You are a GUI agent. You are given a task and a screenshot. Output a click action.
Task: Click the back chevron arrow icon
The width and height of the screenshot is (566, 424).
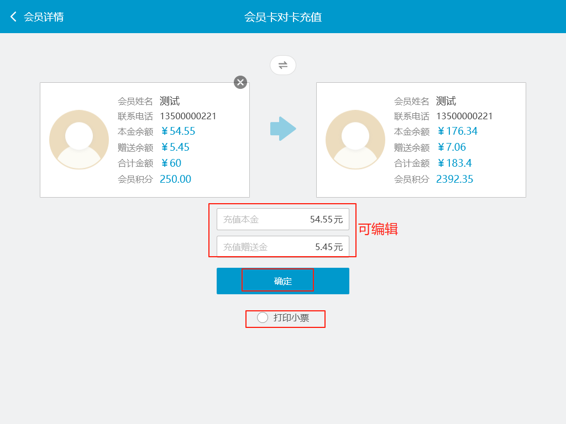point(13,17)
